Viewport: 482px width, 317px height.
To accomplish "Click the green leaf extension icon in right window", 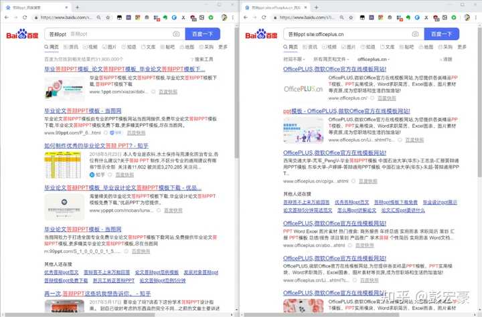I will click(408, 17).
